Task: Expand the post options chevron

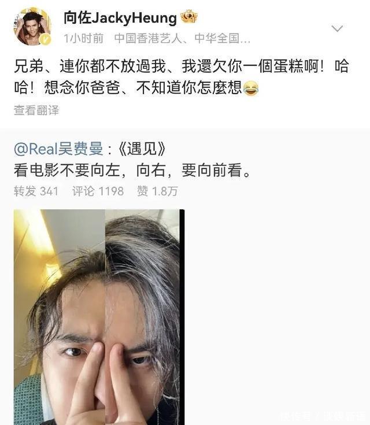Action: pyautogui.click(x=337, y=28)
